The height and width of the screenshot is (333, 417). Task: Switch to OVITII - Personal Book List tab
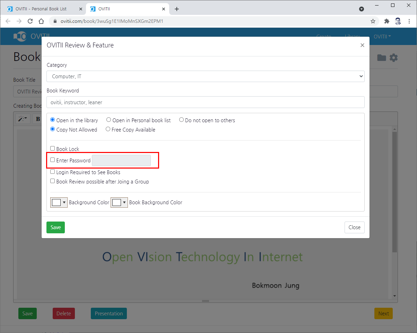(41, 9)
